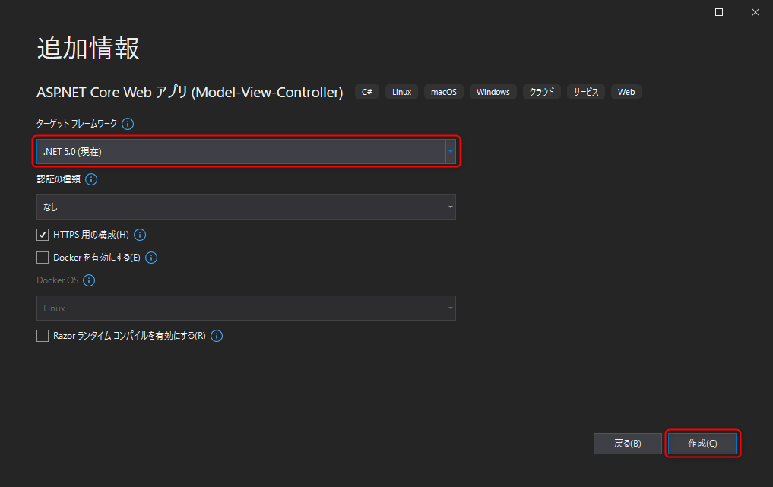Image resolution: width=773 pixels, height=487 pixels.
Task: Click the C# tag
Action: (x=367, y=92)
